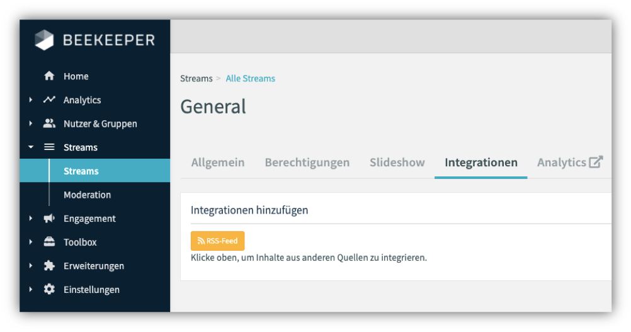Image resolution: width=631 pixels, height=332 pixels.
Task: Click the external link icon beside Analytics tab
Action: pos(596,162)
